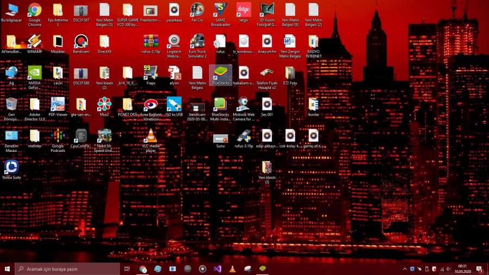489x275 pixels.
Task: Select the SAM2 Broadcaster desktop icon
Action: point(221,15)
